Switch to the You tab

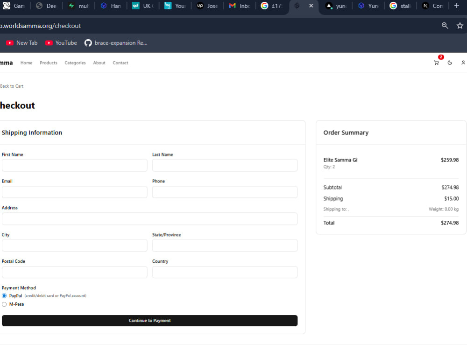coord(176,6)
